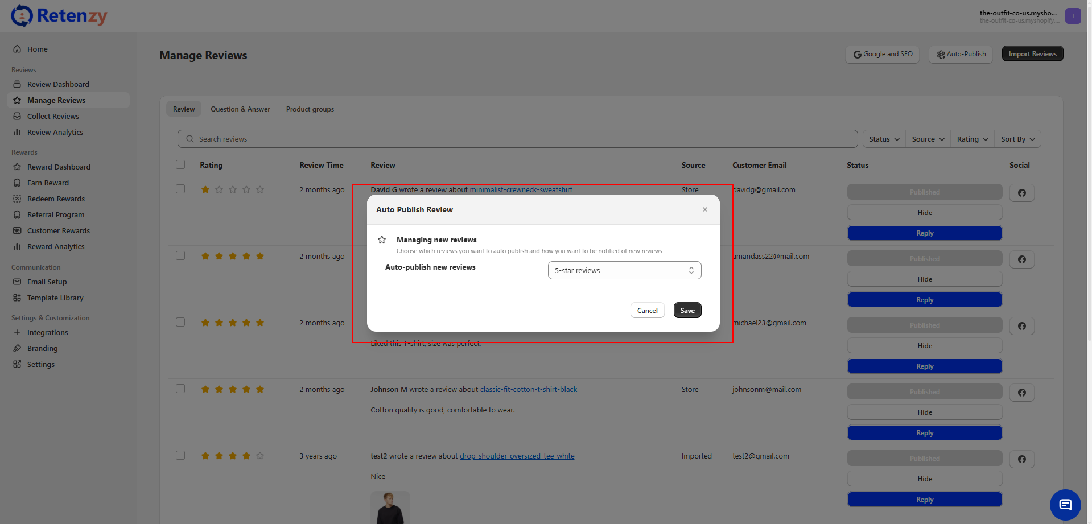Switch to Question & Answer tab

(x=240, y=109)
